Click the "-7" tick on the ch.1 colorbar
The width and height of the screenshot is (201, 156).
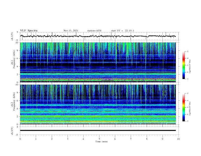[x=187, y=79]
